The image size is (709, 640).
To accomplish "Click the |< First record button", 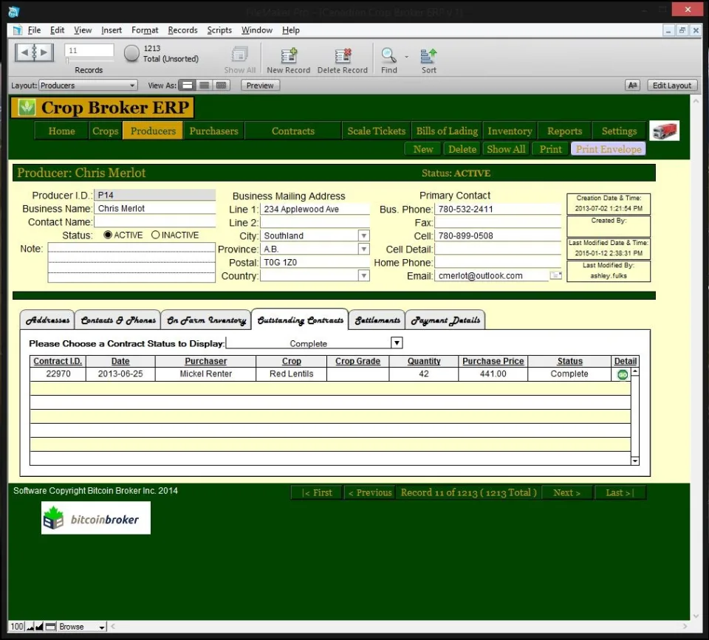I will [317, 492].
